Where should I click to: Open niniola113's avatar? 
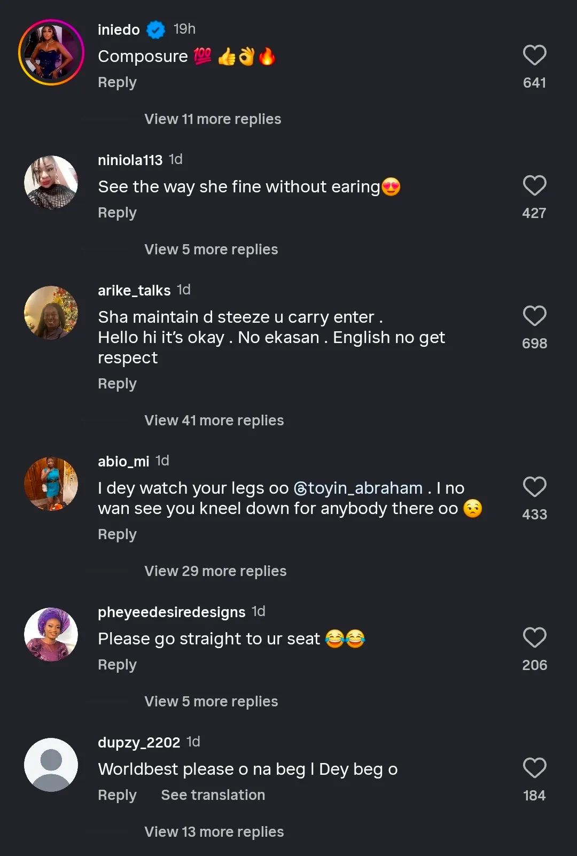point(51,182)
